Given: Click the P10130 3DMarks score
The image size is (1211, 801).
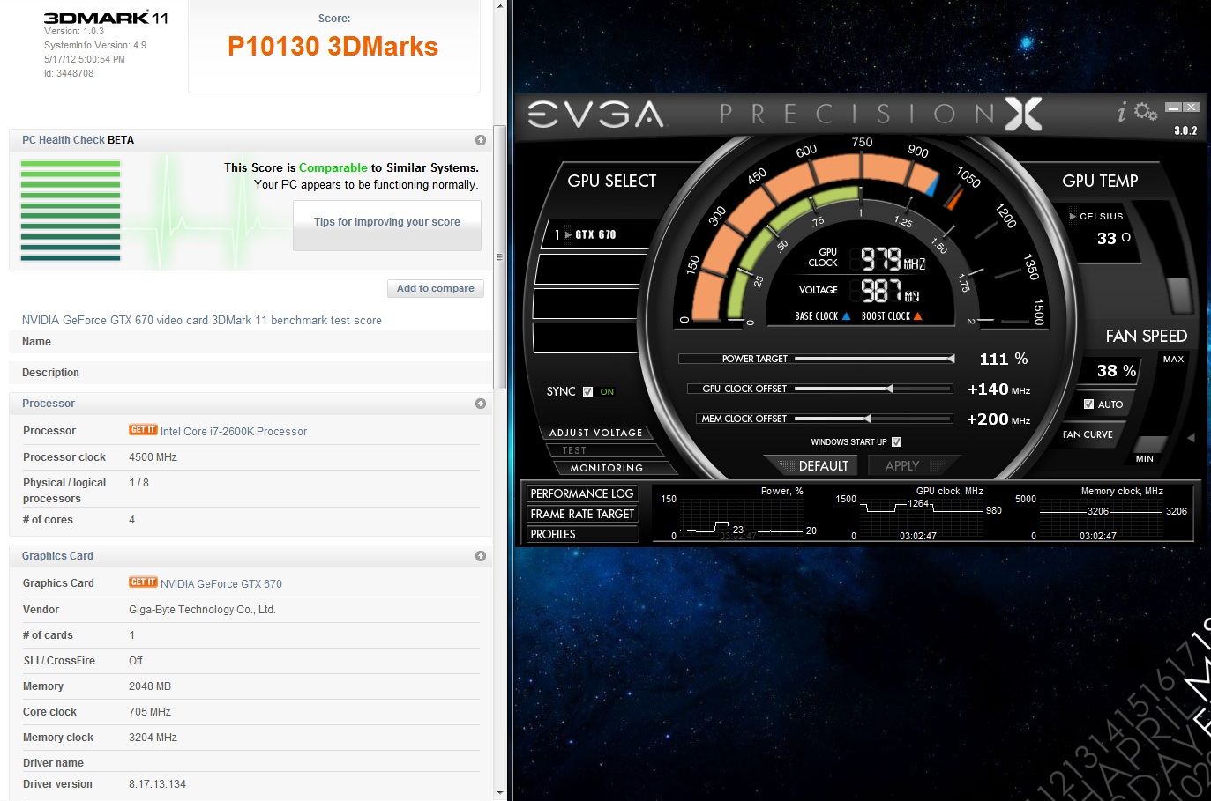Looking at the screenshot, I should tap(333, 47).
